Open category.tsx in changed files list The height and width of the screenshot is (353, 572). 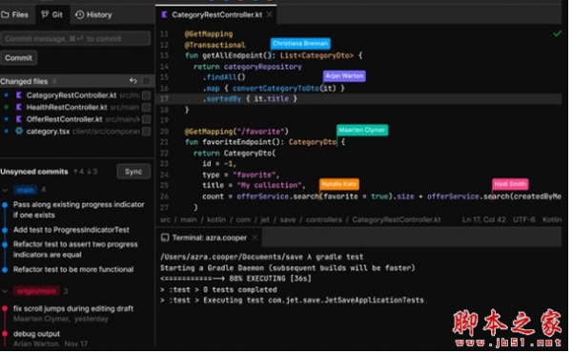48,132
